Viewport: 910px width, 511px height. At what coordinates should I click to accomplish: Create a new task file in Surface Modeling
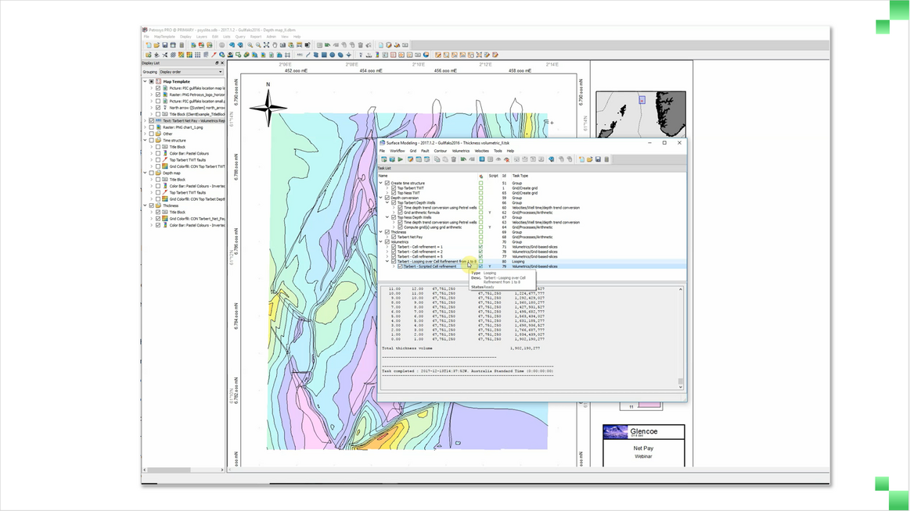click(581, 159)
